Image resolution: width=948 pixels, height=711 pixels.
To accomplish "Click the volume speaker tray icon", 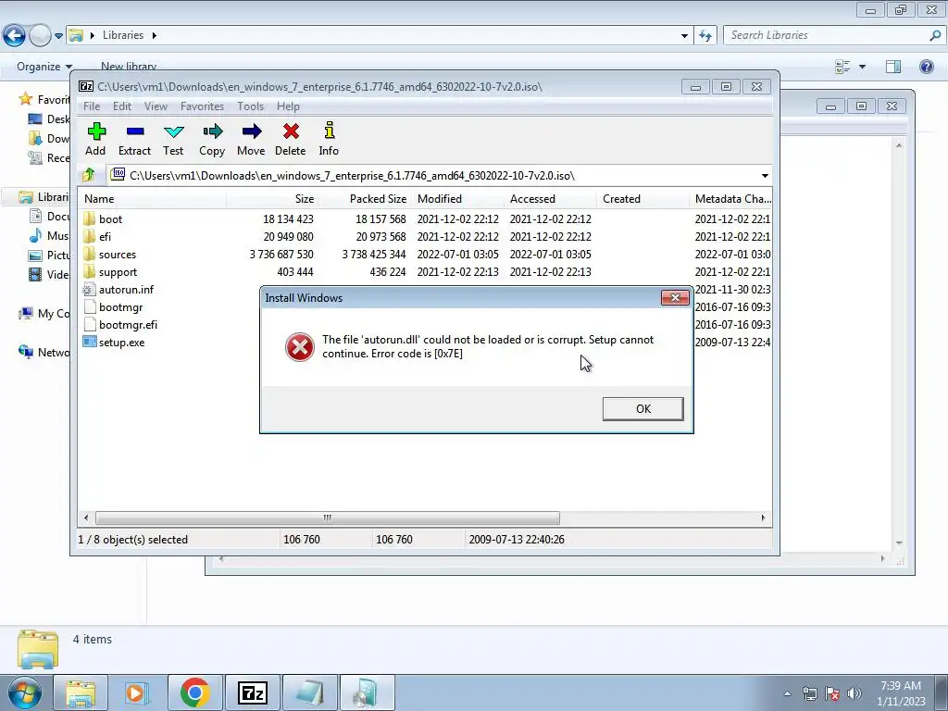I will click(854, 693).
